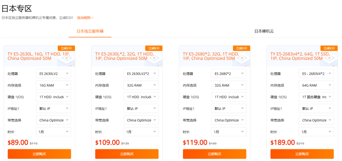Open E5 2680*2 processor dropdown
The height and width of the screenshot is (161, 342).
click(x=228, y=74)
